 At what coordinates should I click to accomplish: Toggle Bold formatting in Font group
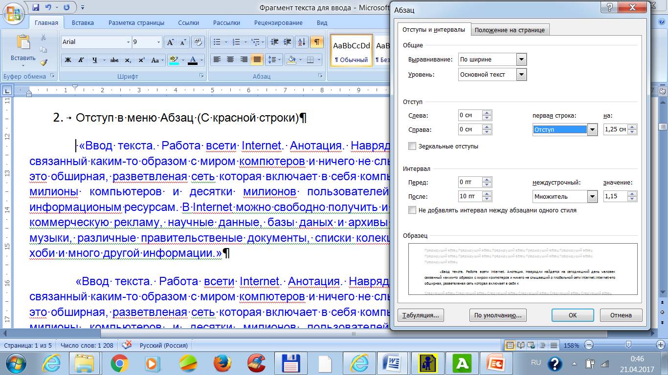[x=68, y=60]
